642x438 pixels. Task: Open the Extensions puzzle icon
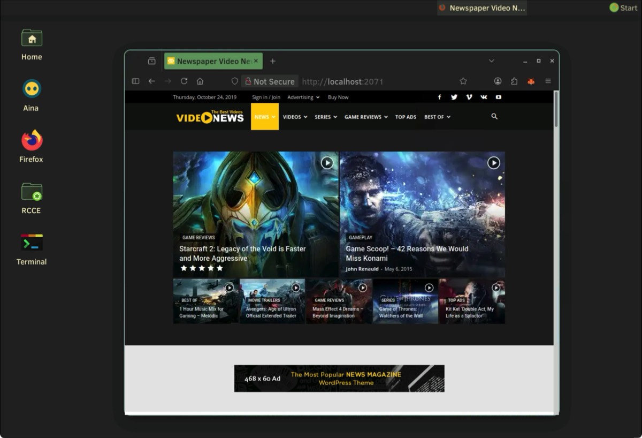(514, 81)
